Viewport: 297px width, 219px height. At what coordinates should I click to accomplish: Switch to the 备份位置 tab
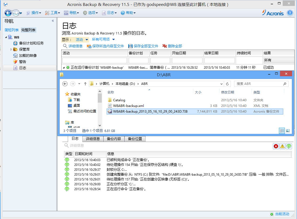(x=135, y=139)
